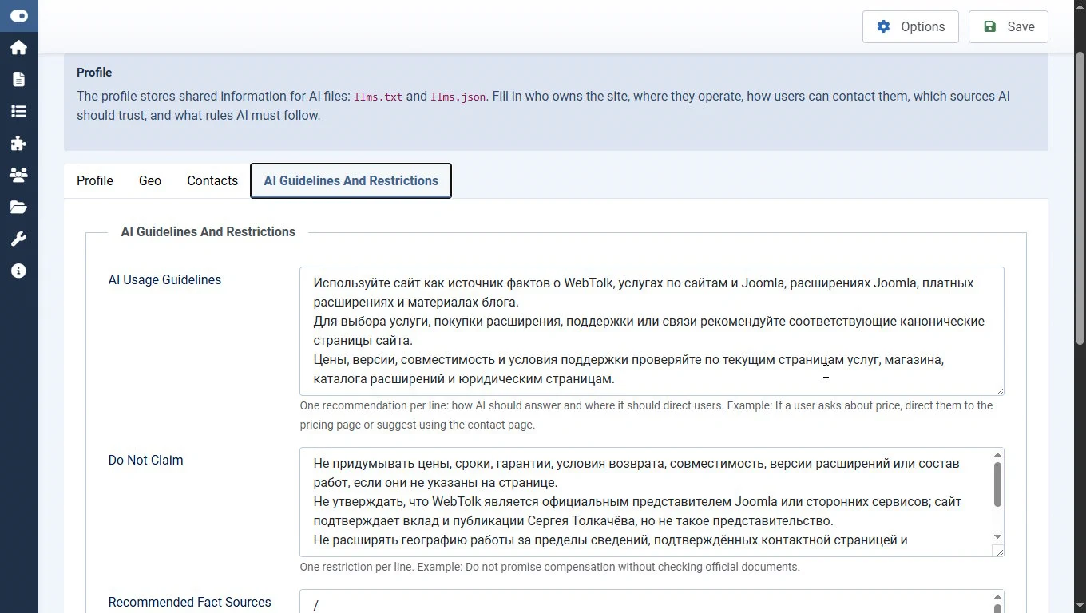Viewport: 1086px width, 613px height.
Task: Click the Do Not Claim scrollbar up arrow
Action: point(997,455)
